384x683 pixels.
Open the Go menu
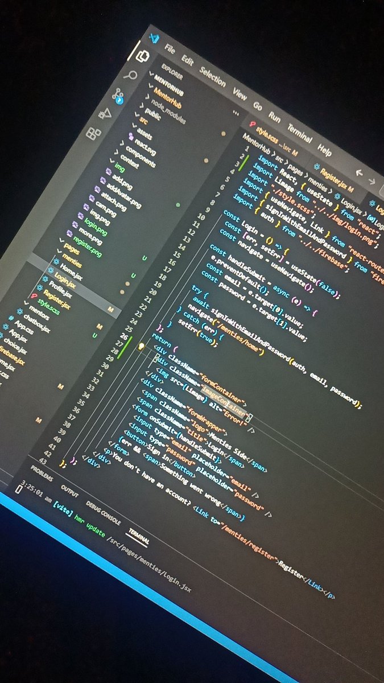click(258, 106)
